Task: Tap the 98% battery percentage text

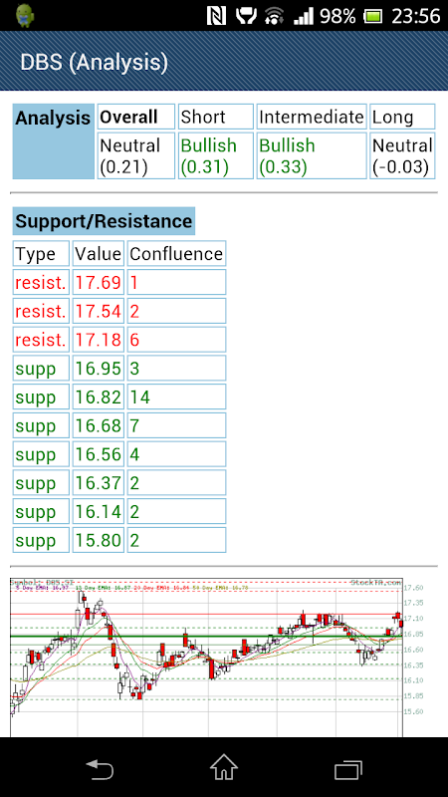Action: click(337, 16)
